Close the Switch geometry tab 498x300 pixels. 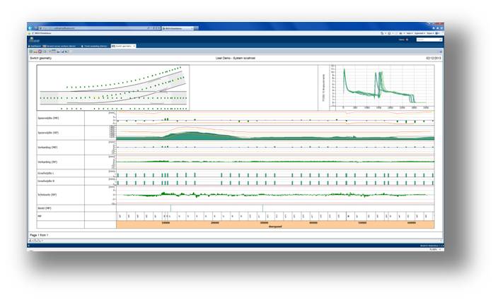pyautogui.click(x=134, y=47)
